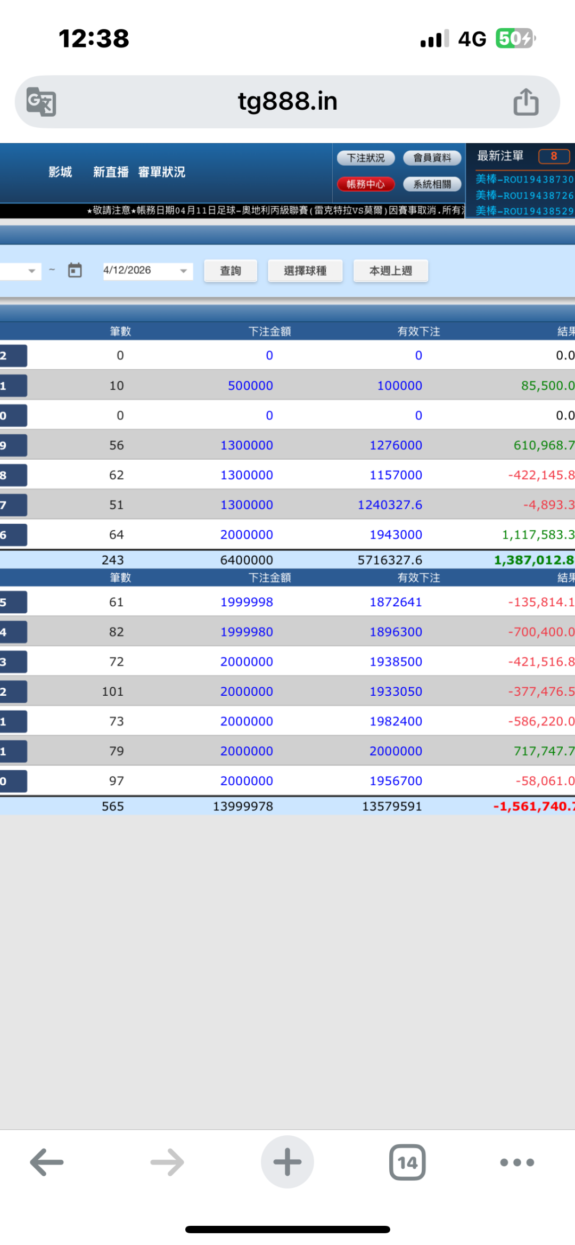Image resolution: width=575 pixels, height=1245 pixels.
Task: Tap the 12:38 status bar clock
Action: (94, 39)
